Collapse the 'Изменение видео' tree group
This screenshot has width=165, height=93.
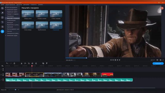click(6, 10)
